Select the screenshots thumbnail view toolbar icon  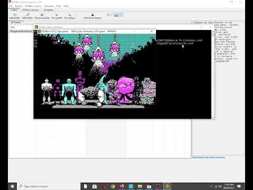(116, 15)
